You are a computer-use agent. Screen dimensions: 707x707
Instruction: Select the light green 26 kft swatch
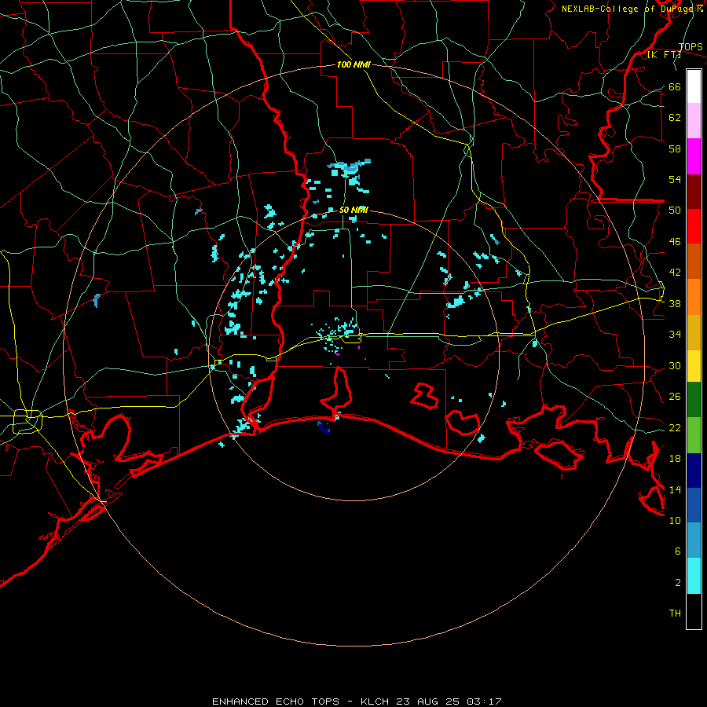tap(694, 435)
